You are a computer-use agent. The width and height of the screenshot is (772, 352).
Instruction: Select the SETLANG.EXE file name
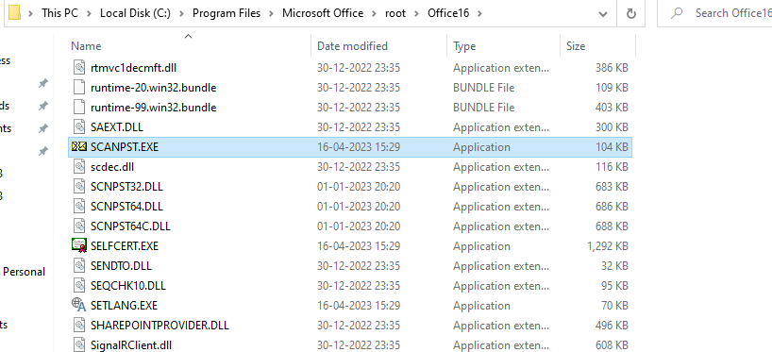click(124, 305)
